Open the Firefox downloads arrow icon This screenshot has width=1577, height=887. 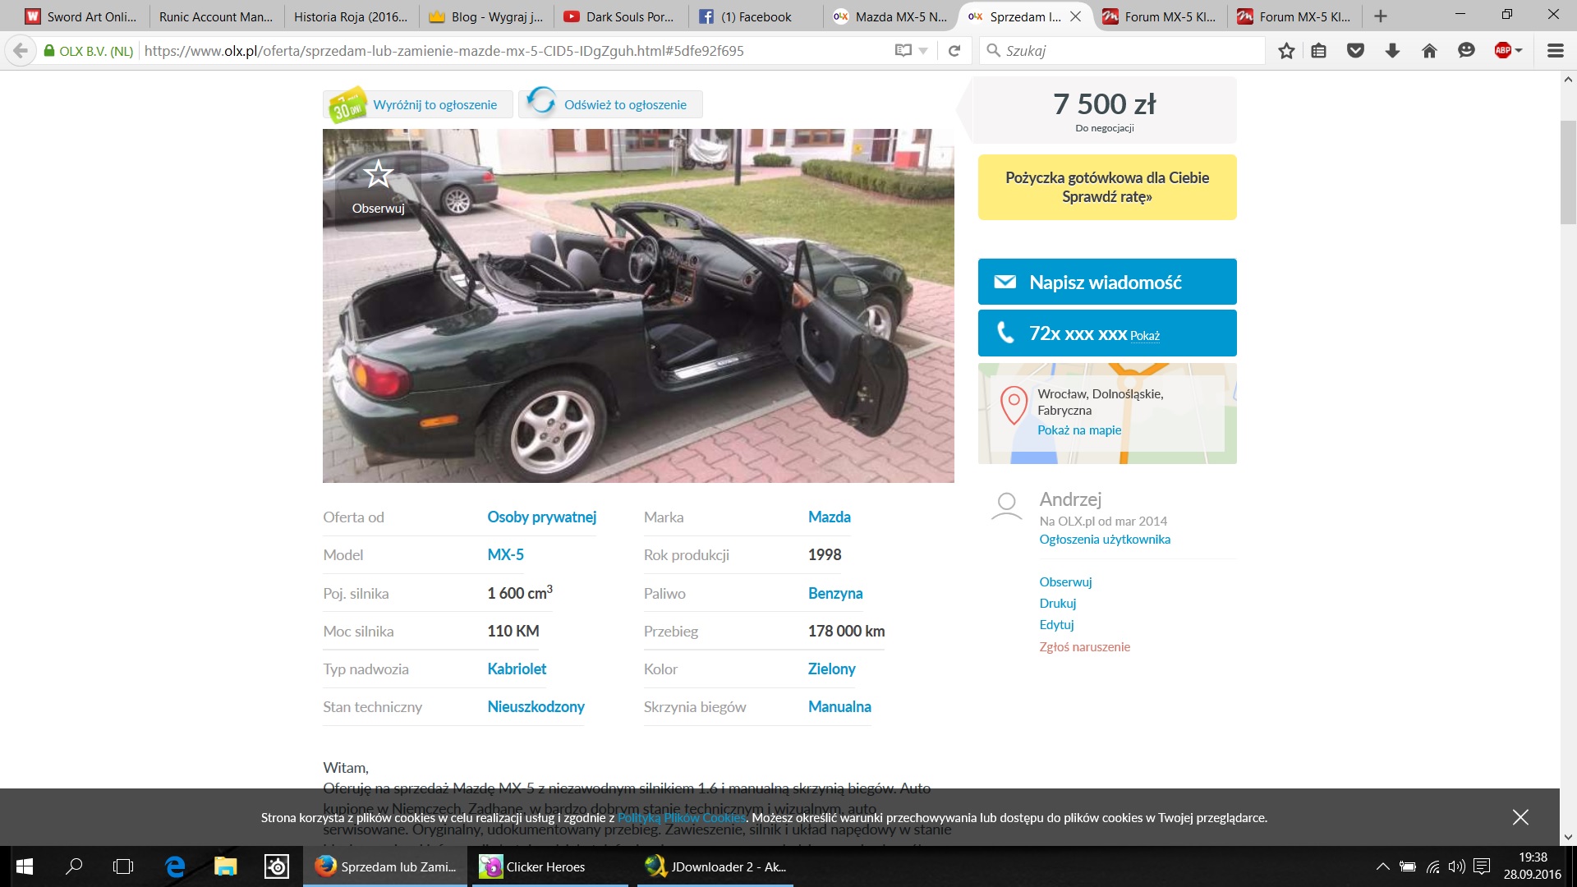click(1392, 51)
